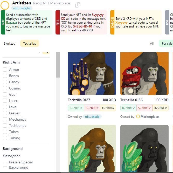This screenshot has width=173, height=173.
Task: Tick the Presale Special Background checkbox
Action: [5, 165]
